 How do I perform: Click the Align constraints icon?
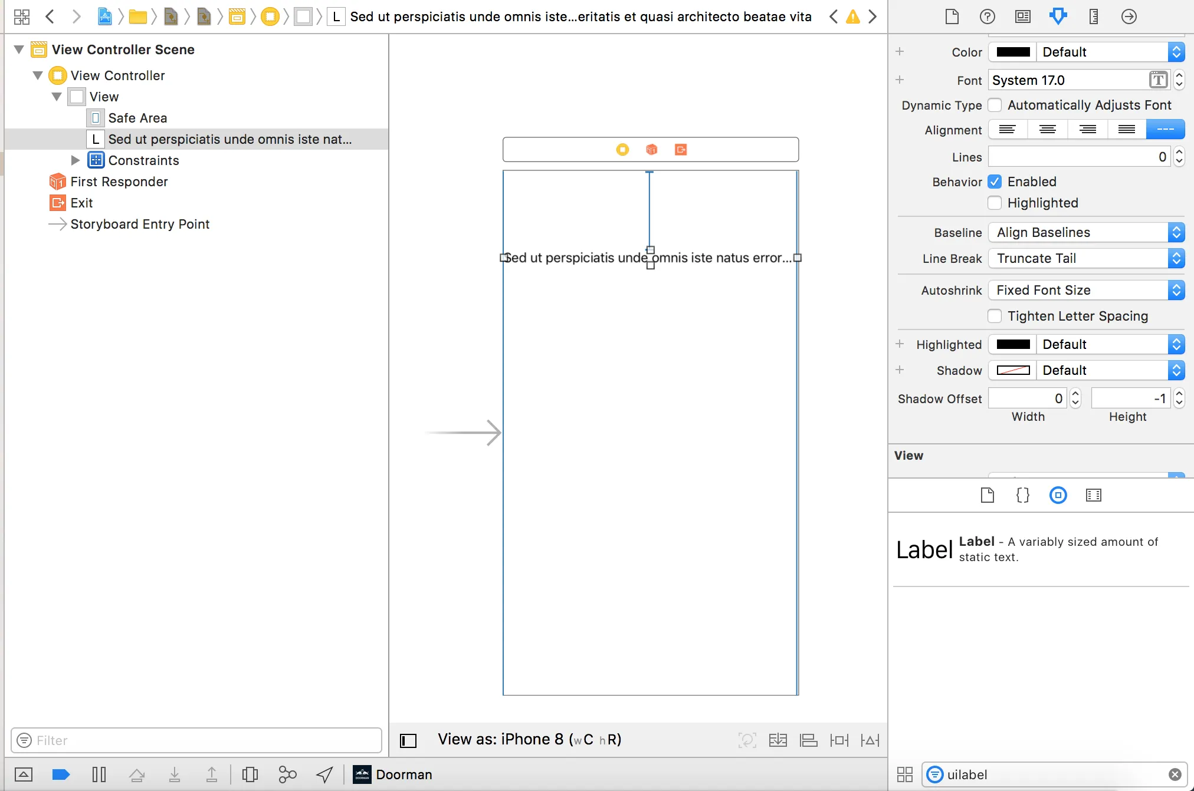click(808, 740)
